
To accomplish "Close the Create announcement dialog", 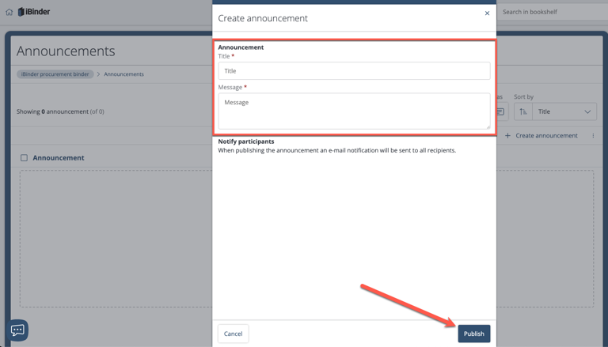I will click(x=487, y=13).
